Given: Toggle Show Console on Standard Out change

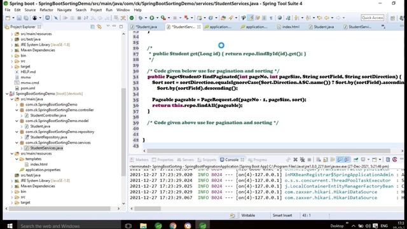Looking at the screenshot, I should tap(340, 160).
